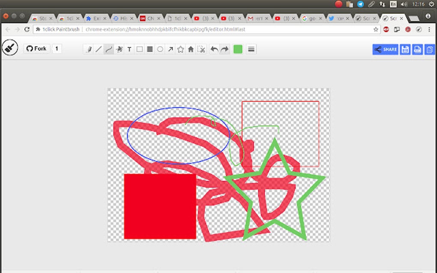Screen dimensions: 437x273
Task: Select the Curve tool
Action: click(109, 49)
